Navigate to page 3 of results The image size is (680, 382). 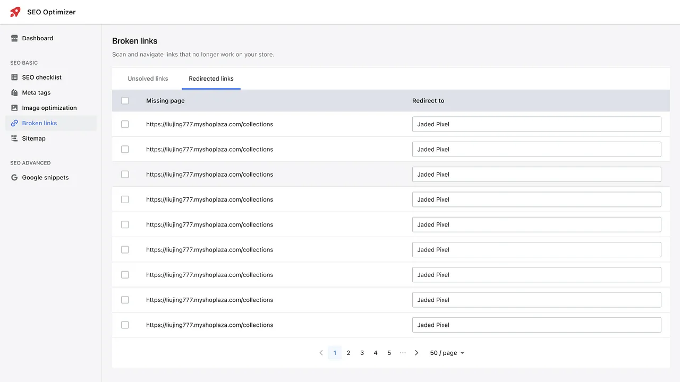click(x=362, y=352)
